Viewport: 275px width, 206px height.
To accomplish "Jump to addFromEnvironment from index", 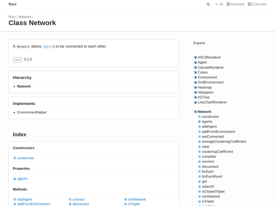I will (34, 204).
